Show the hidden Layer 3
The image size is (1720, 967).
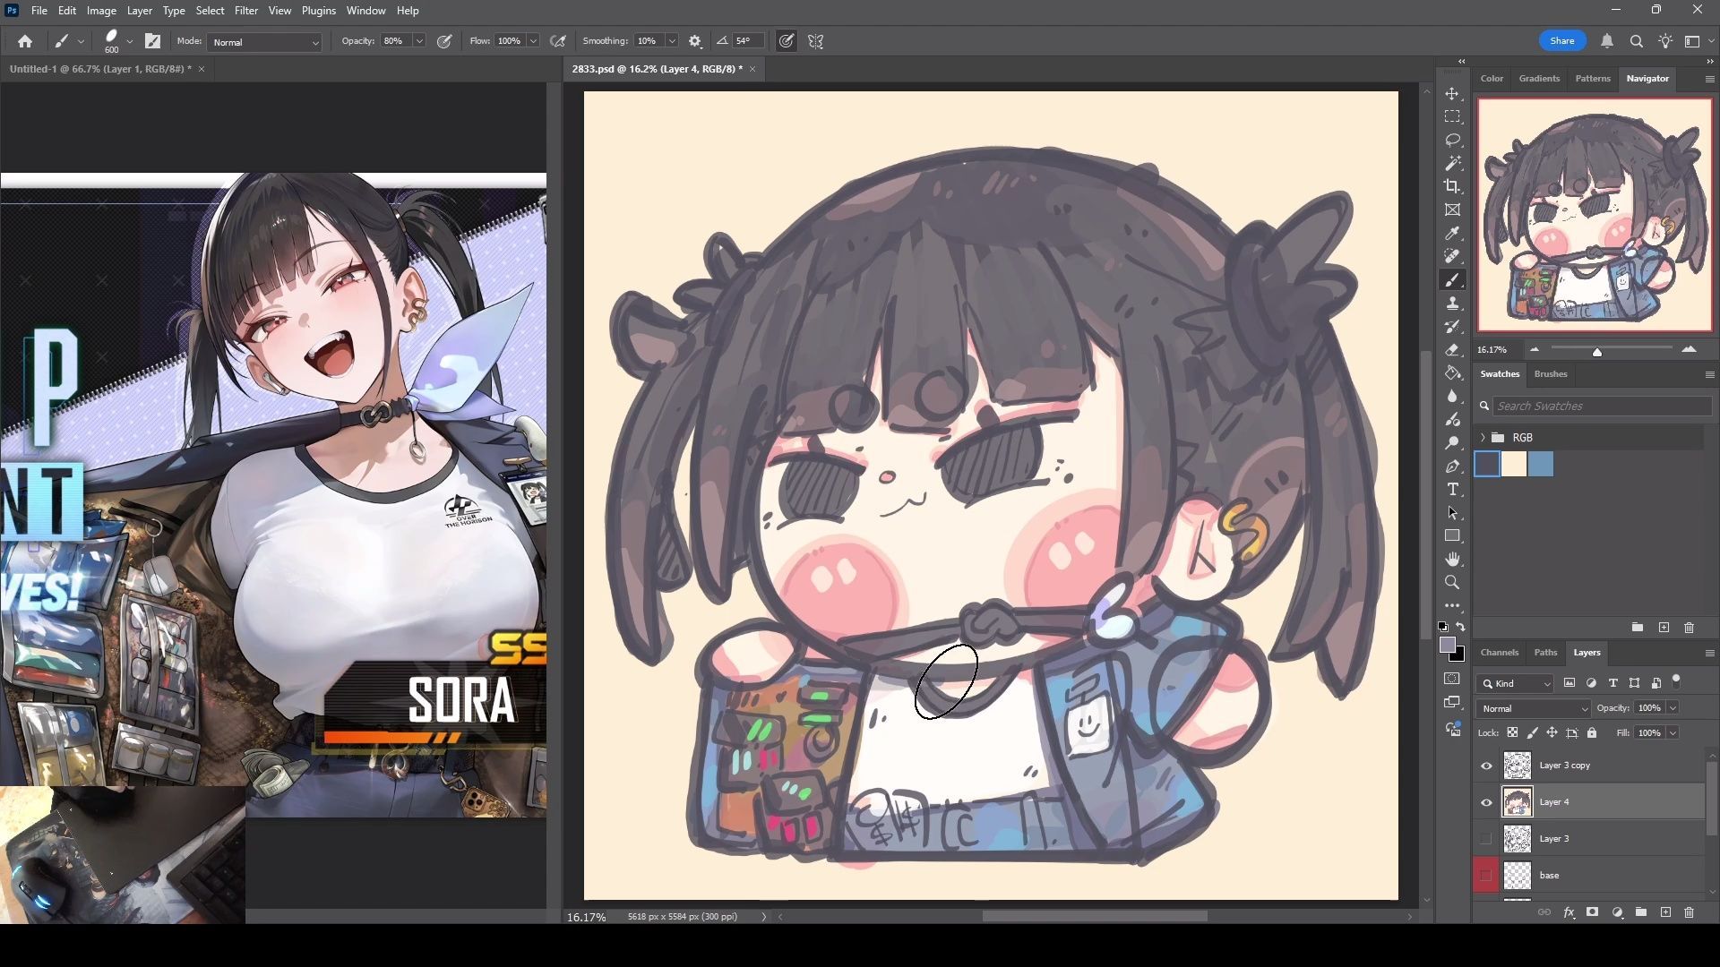click(x=1486, y=839)
